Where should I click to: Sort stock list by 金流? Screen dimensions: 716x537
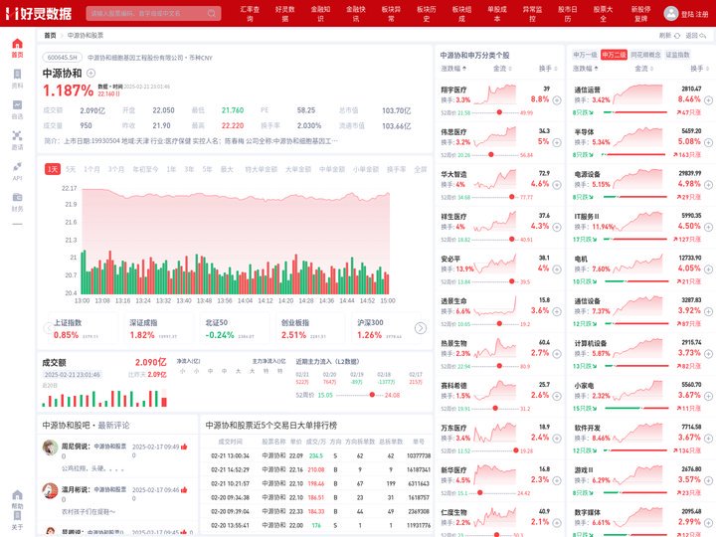[x=502, y=69]
